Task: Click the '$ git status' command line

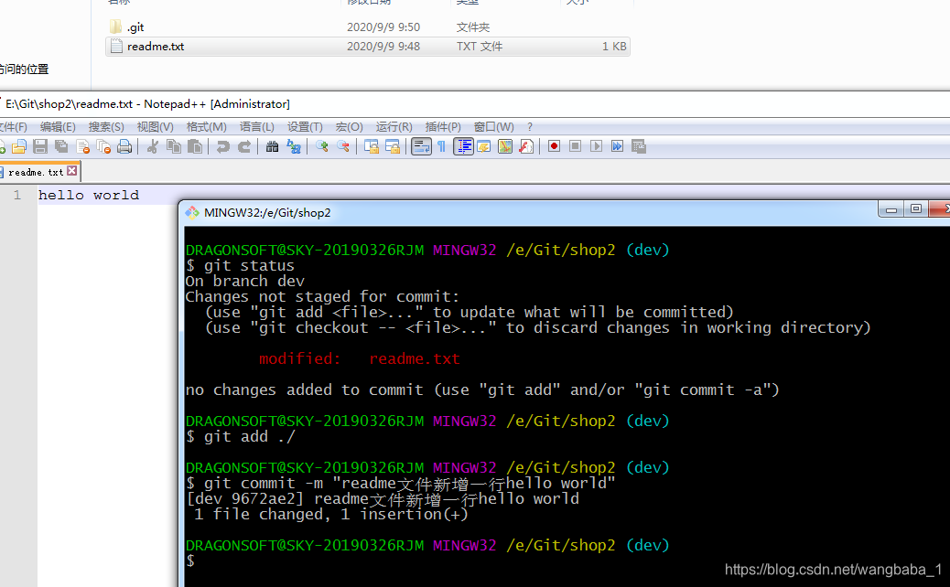Action: [x=240, y=266]
